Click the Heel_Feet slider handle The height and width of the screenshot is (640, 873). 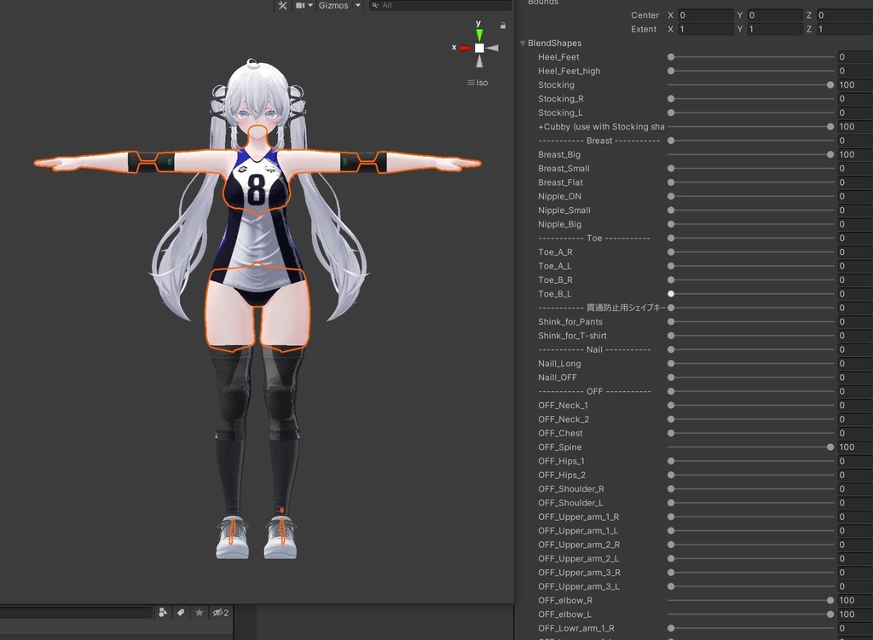coord(671,57)
